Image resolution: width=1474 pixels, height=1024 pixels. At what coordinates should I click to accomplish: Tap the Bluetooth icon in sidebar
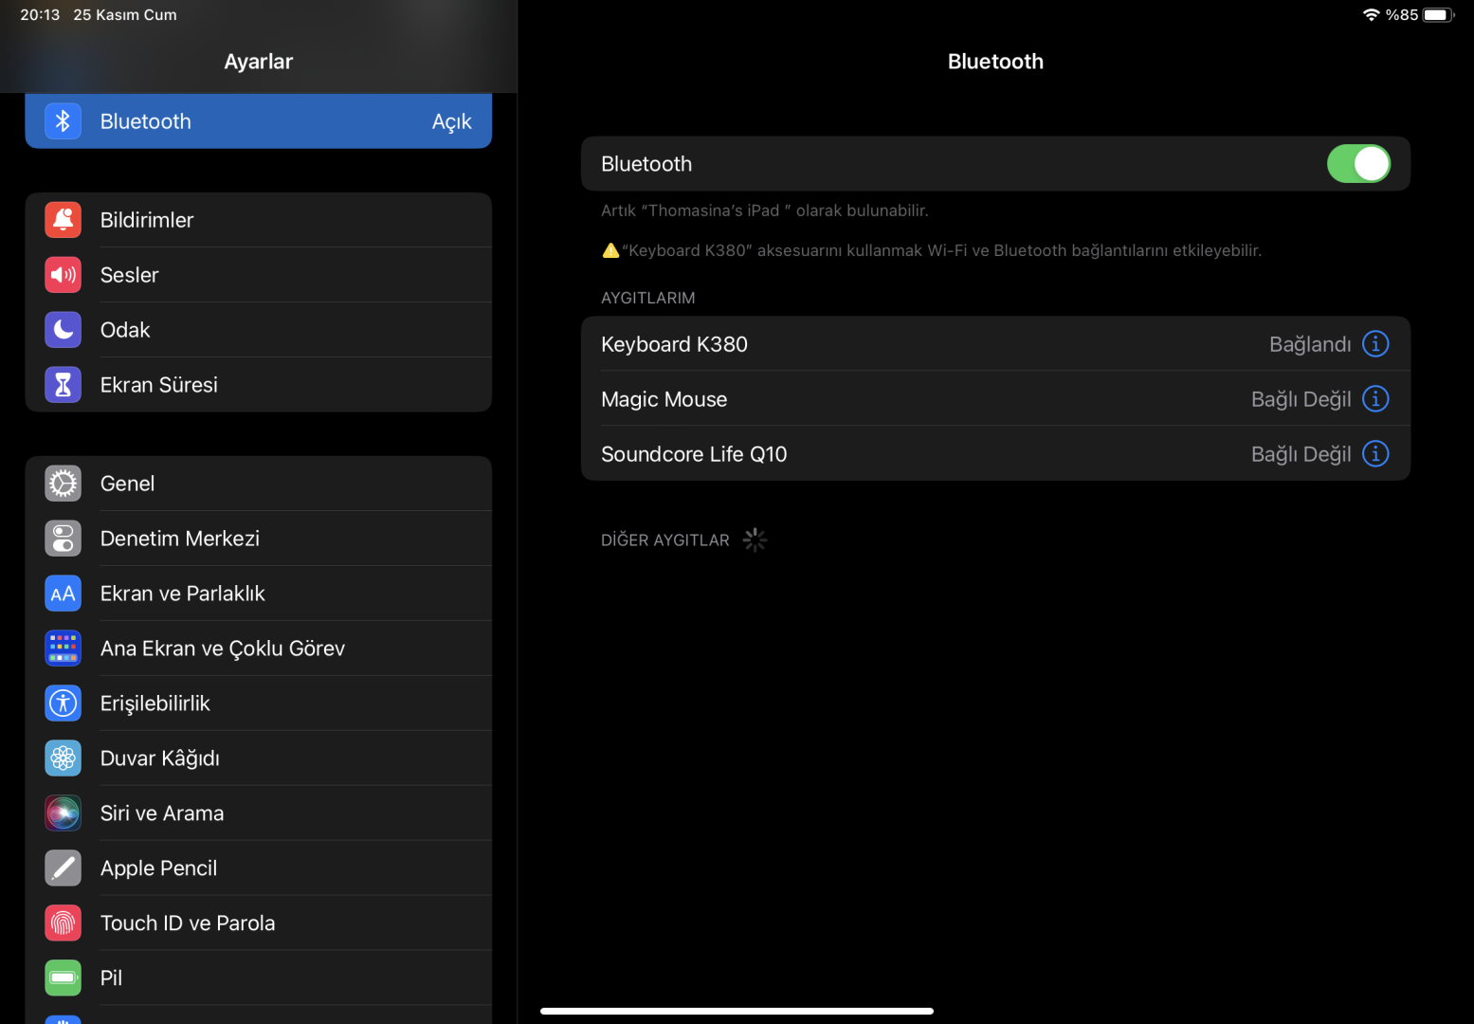(63, 121)
